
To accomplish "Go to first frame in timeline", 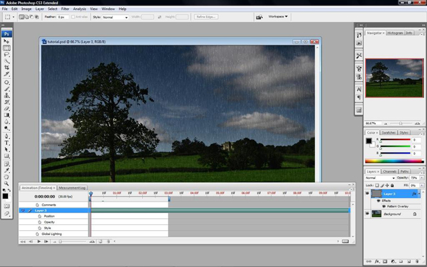I will click(23, 242).
